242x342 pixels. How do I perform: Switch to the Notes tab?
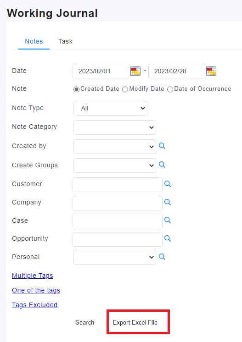point(34,41)
